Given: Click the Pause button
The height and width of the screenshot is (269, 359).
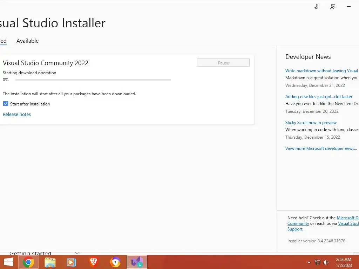Looking at the screenshot, I should pos(223,63).
